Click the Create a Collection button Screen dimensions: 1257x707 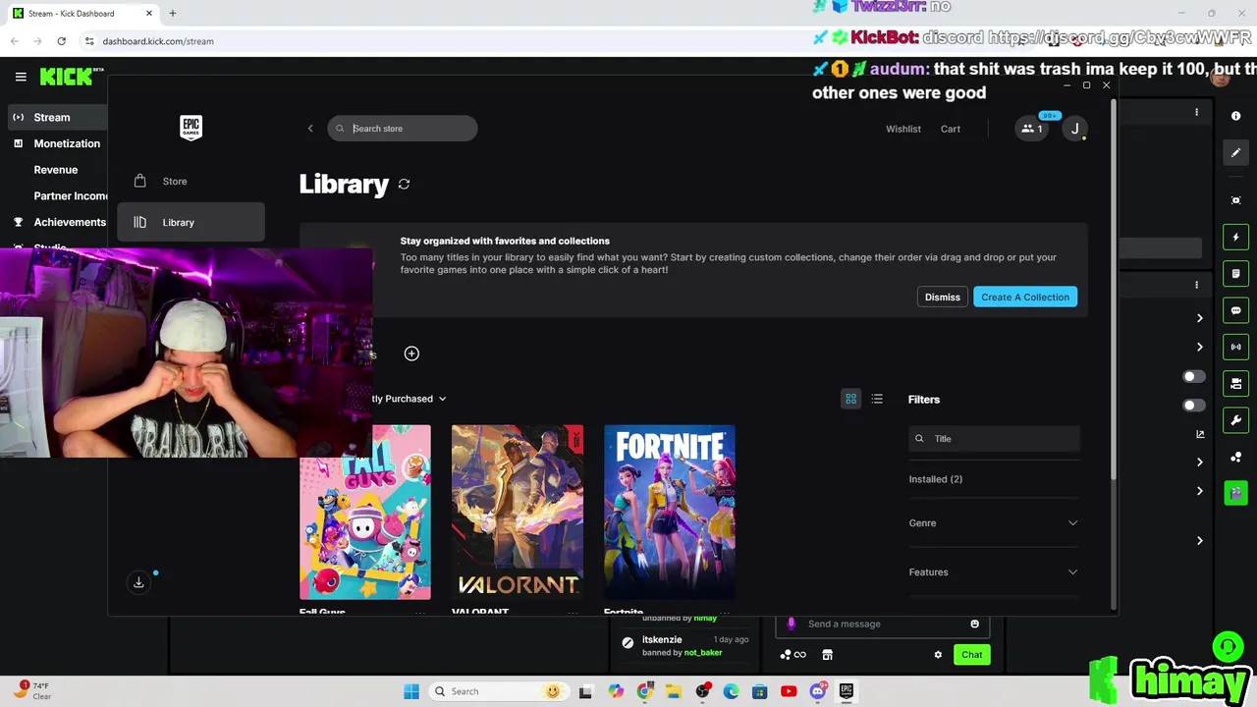pos(1025,298)
